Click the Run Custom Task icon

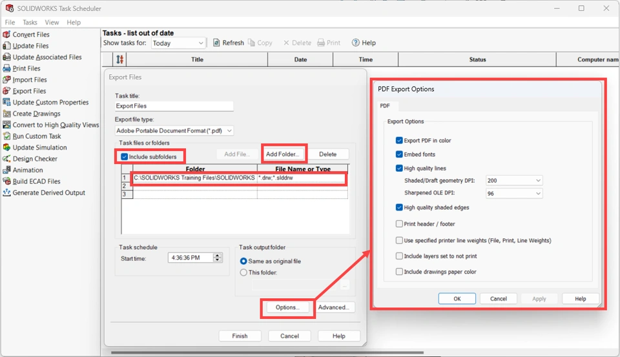tap(6, 136)
